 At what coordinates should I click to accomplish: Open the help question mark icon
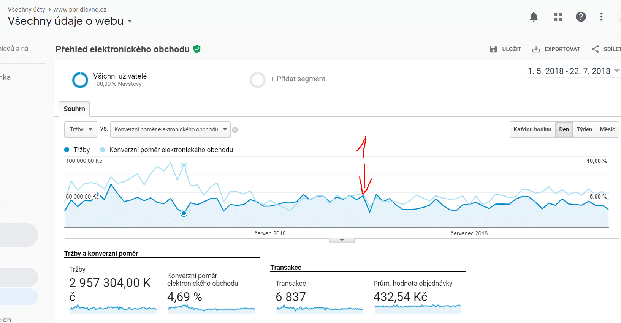coord(581,17)
